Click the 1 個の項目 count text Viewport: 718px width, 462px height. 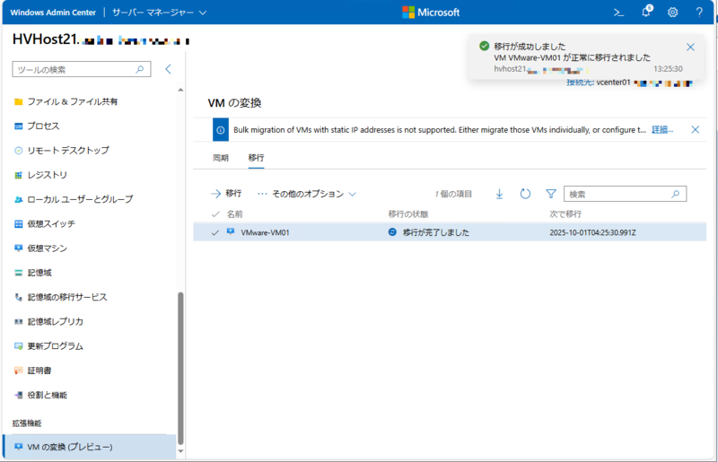point(453,194)
